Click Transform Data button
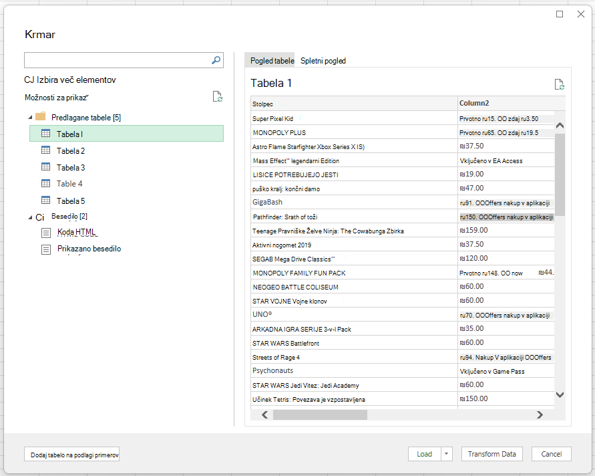The image size is (595, 476). [491, 454]
